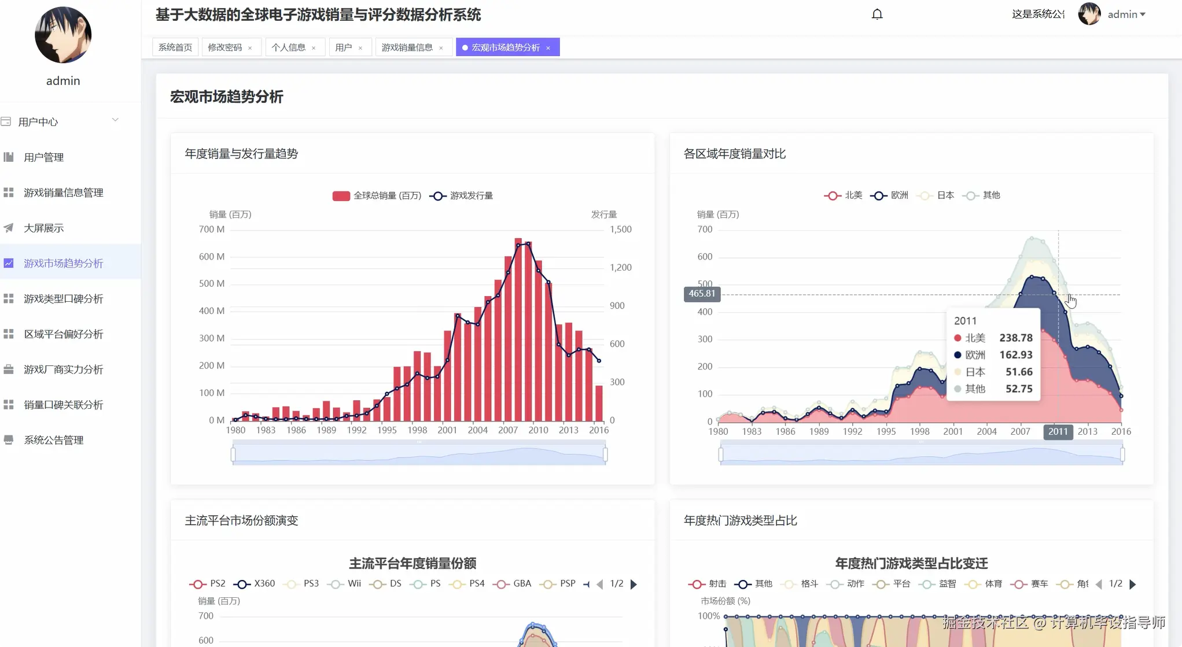
Task: Show next legend page via 1/2 arrow
Action: tap(634, 584)
